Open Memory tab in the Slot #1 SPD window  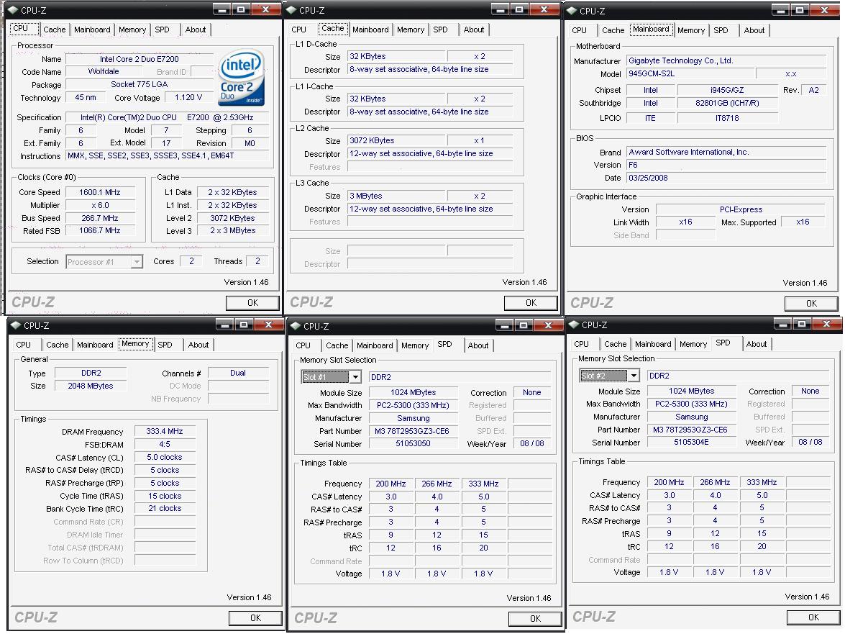click(x=414, y=345)
